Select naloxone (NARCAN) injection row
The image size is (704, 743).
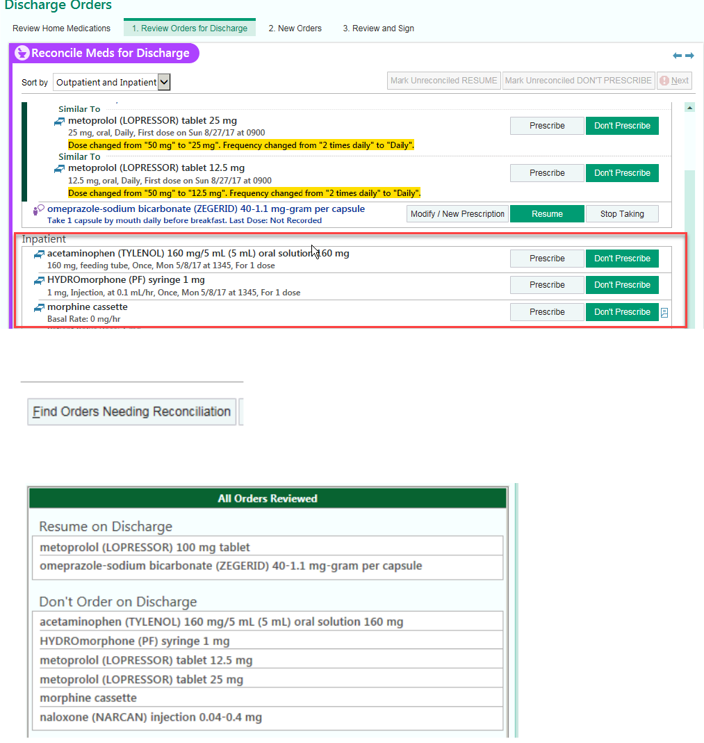coord(268,717)
